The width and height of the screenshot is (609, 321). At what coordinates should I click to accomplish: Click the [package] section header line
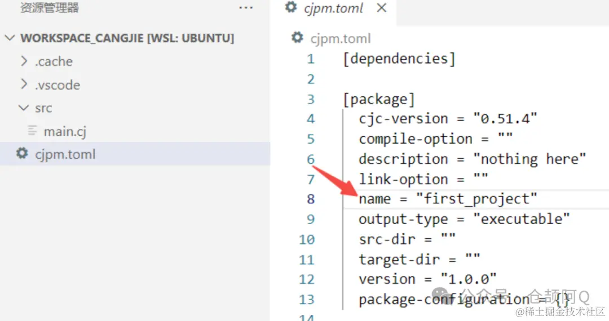[379, 99]
